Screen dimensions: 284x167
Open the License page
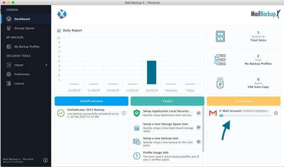pos(26,83)
